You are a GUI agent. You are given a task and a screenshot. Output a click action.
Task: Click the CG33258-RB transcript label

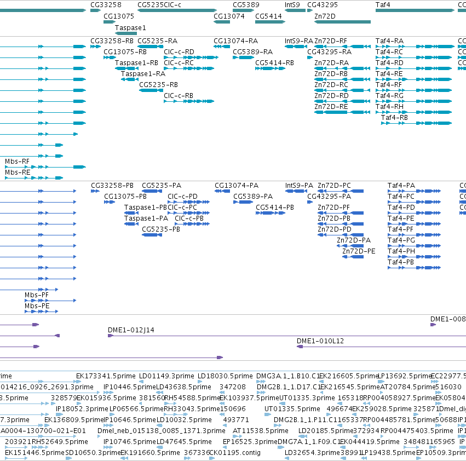point(112,41)
